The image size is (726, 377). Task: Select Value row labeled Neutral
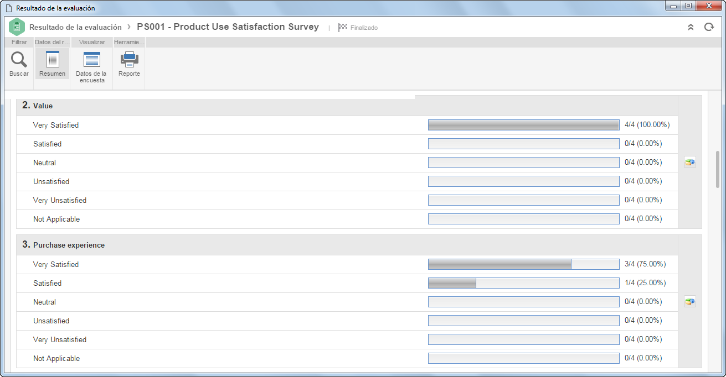tap(347, 163)
